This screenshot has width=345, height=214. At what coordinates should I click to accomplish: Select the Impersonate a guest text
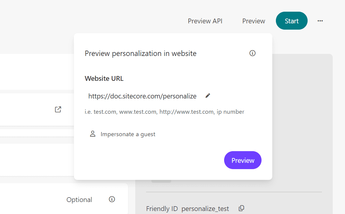128,134
